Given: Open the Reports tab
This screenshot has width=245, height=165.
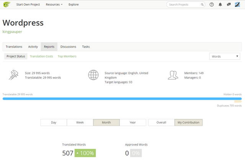Looking at the screenshot, I should point(49,47).
